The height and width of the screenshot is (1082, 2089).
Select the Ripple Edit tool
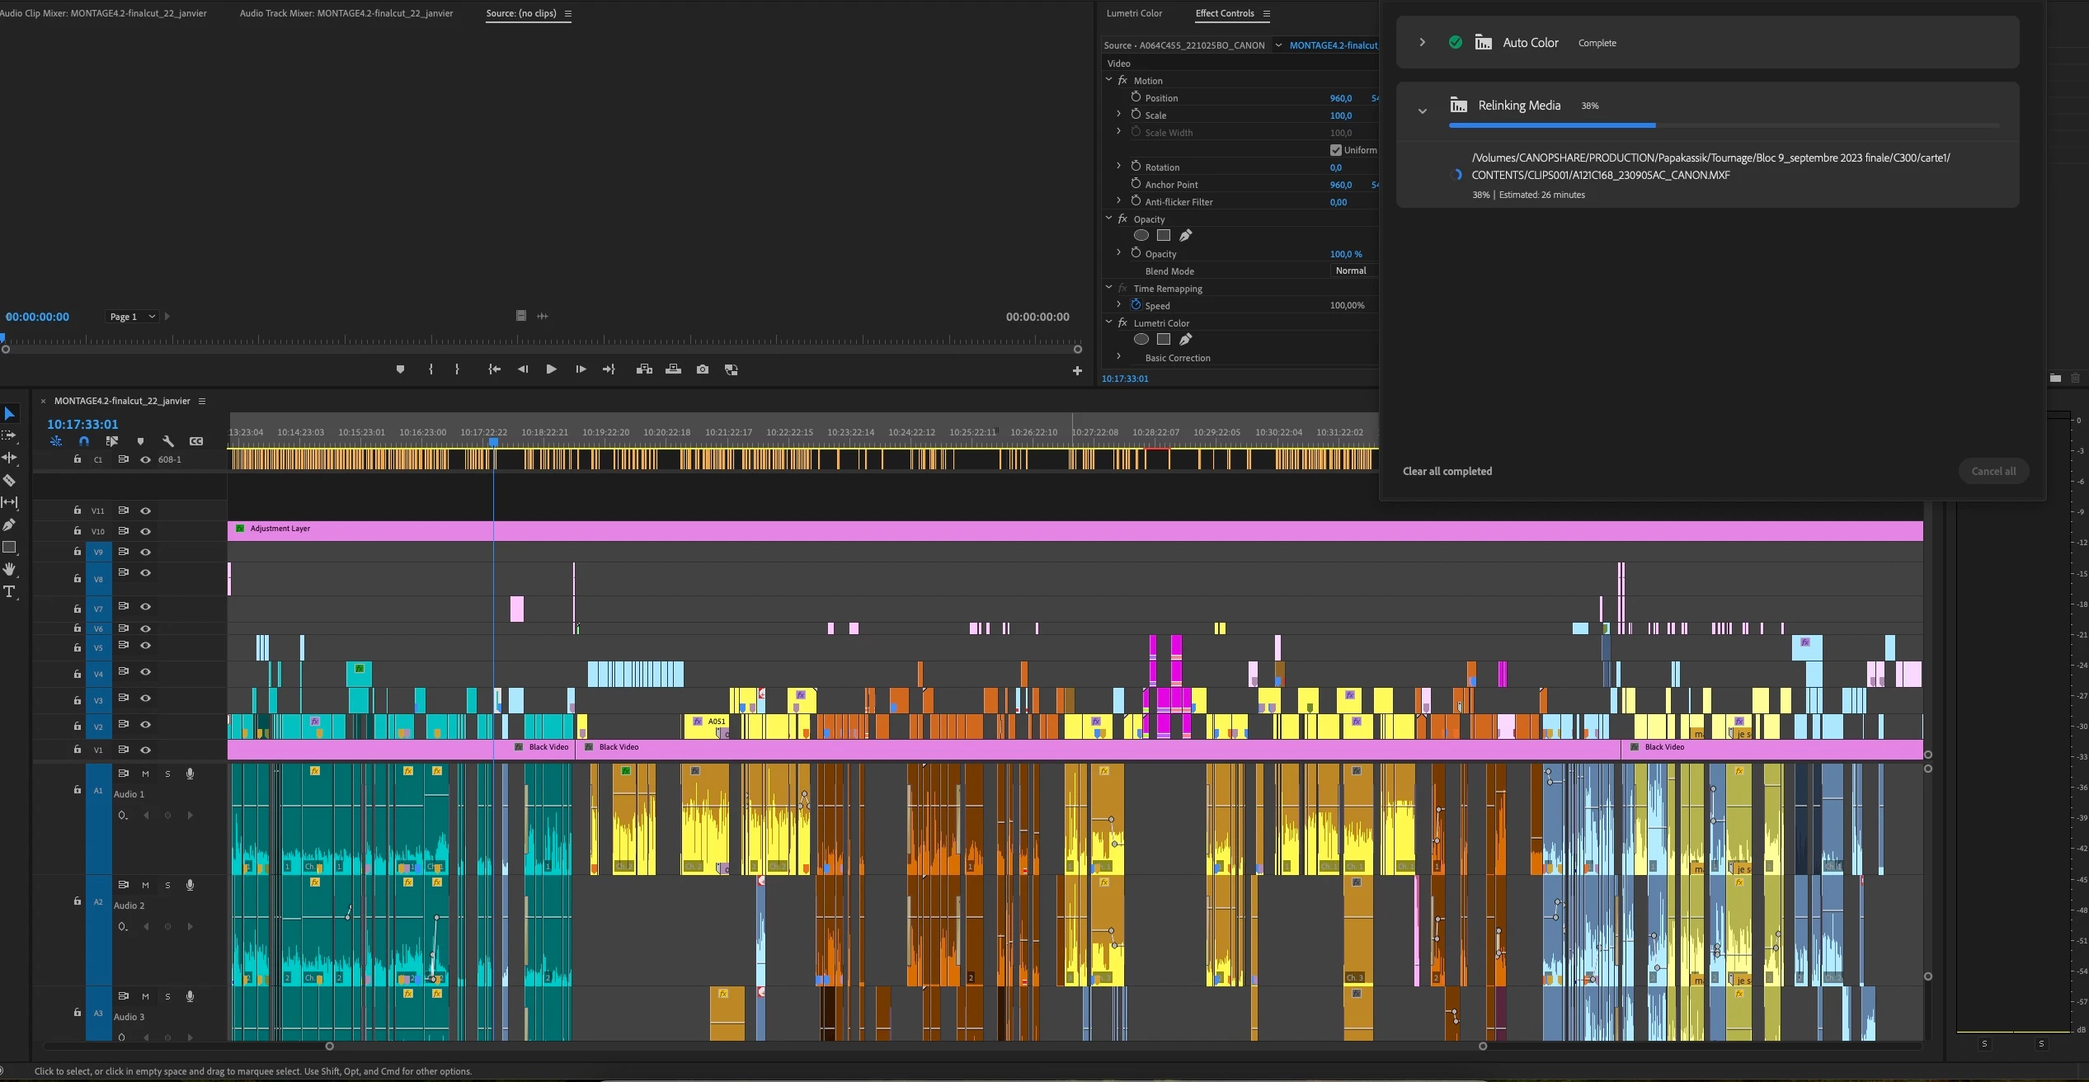tap(10, 458)
